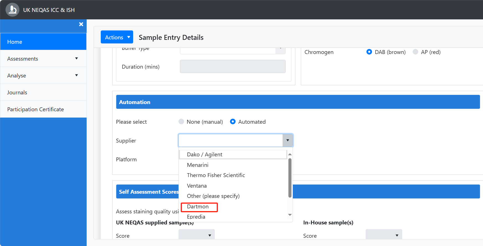Click the Automation section header
The width and height of the screenshot is (483, 246).
(x=298, y=102)
